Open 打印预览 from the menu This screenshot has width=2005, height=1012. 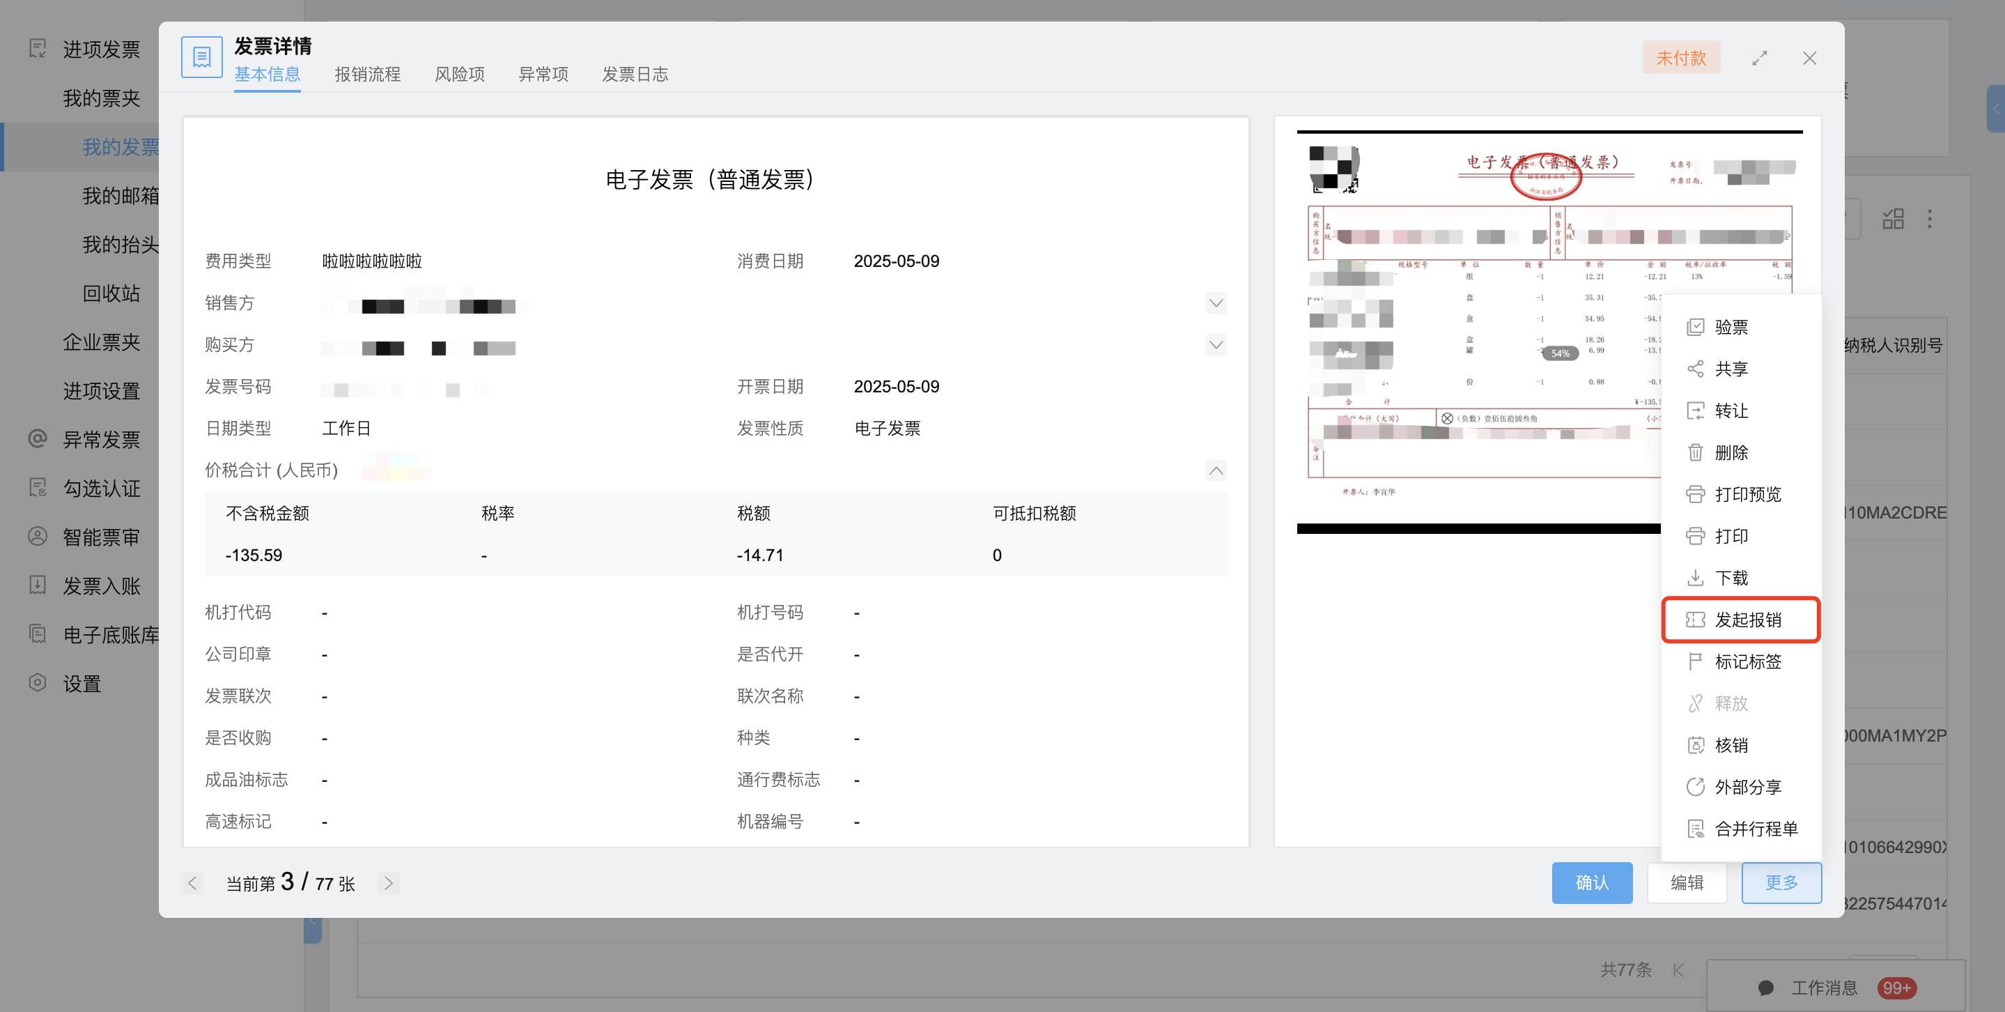tap(1740, 494)
